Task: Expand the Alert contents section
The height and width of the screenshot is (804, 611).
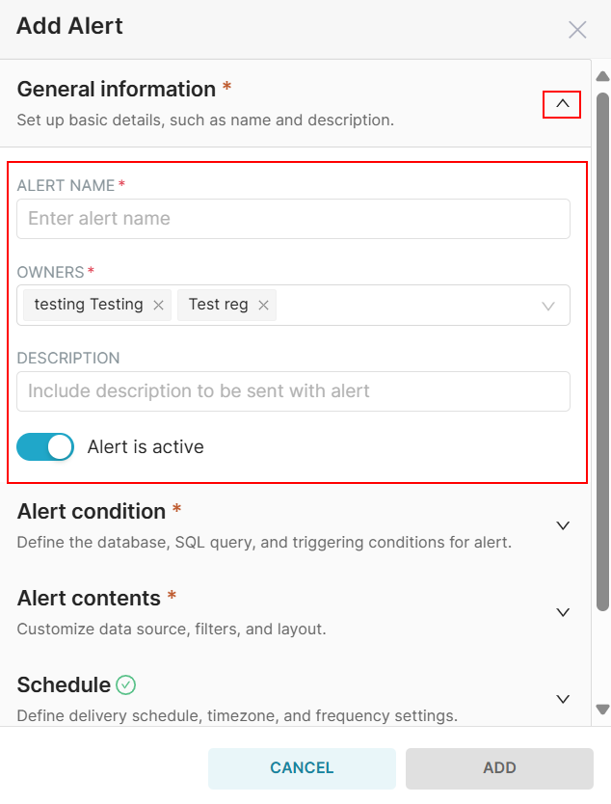Action: (x=563, y=612)
